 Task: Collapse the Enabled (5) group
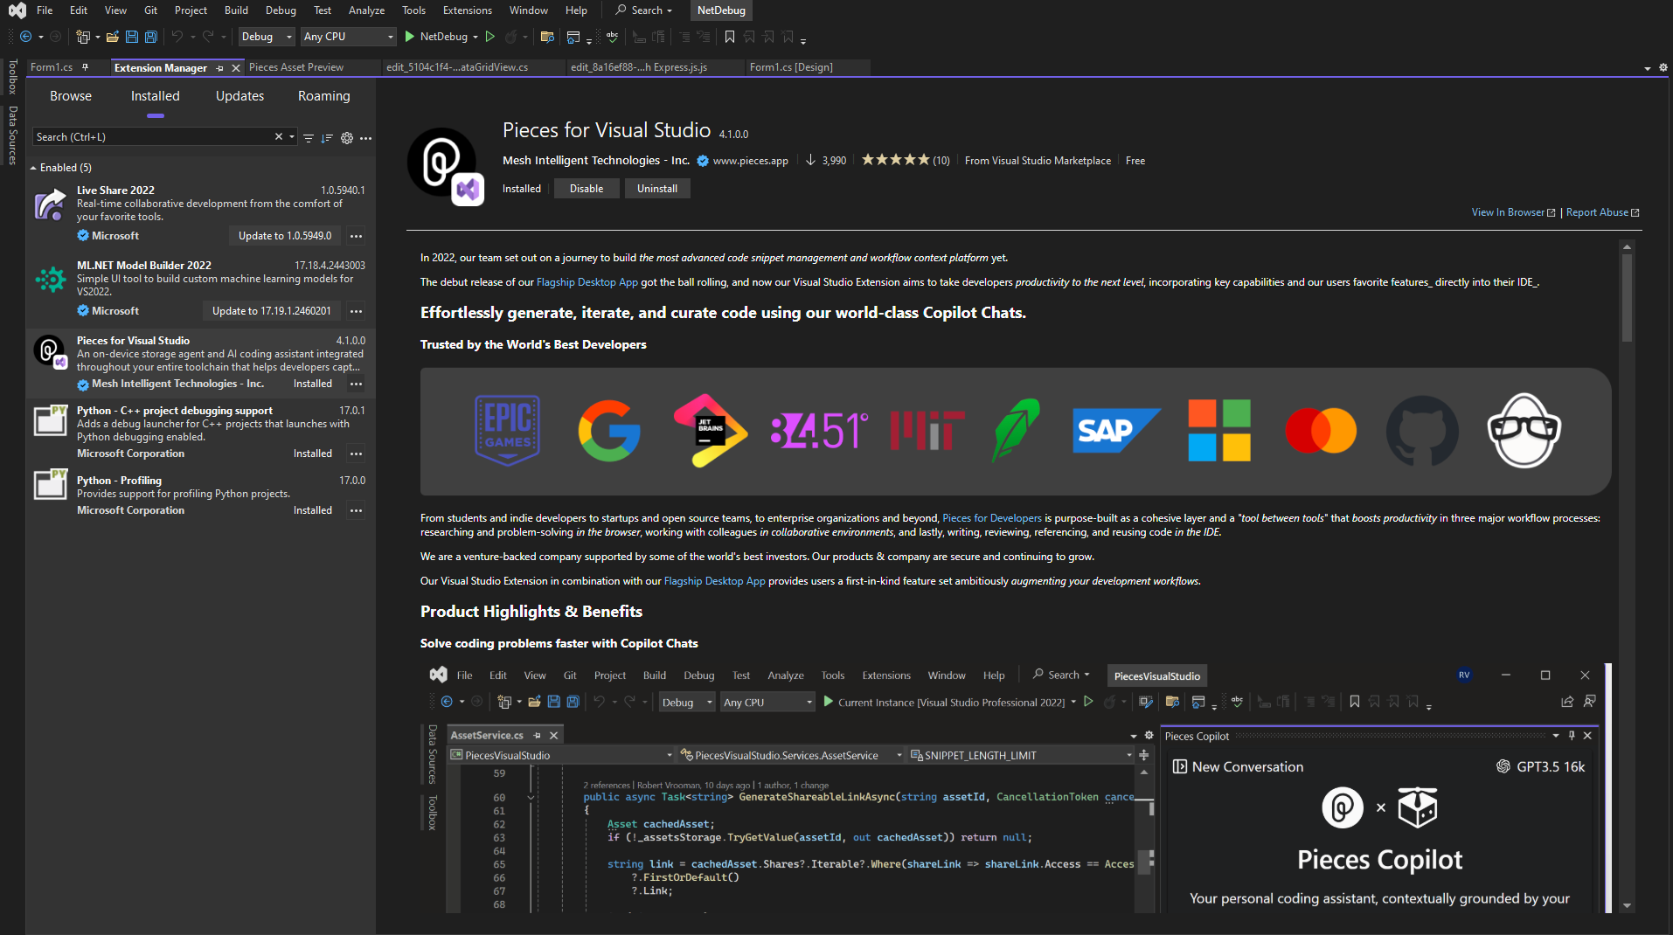pyautogui.click(x=33, y=168)
